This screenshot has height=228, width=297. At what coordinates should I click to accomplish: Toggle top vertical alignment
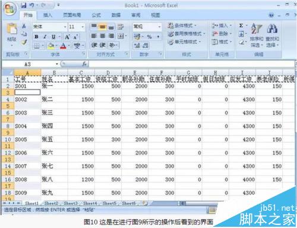(94, 27)
